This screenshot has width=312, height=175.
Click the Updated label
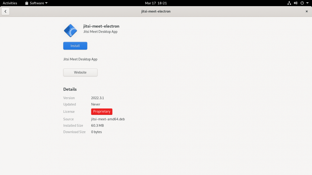(x=70, y=104)
